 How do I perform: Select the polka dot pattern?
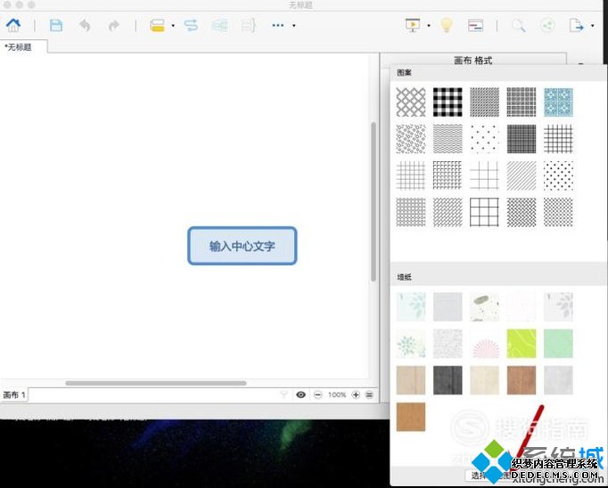[558, 175]
